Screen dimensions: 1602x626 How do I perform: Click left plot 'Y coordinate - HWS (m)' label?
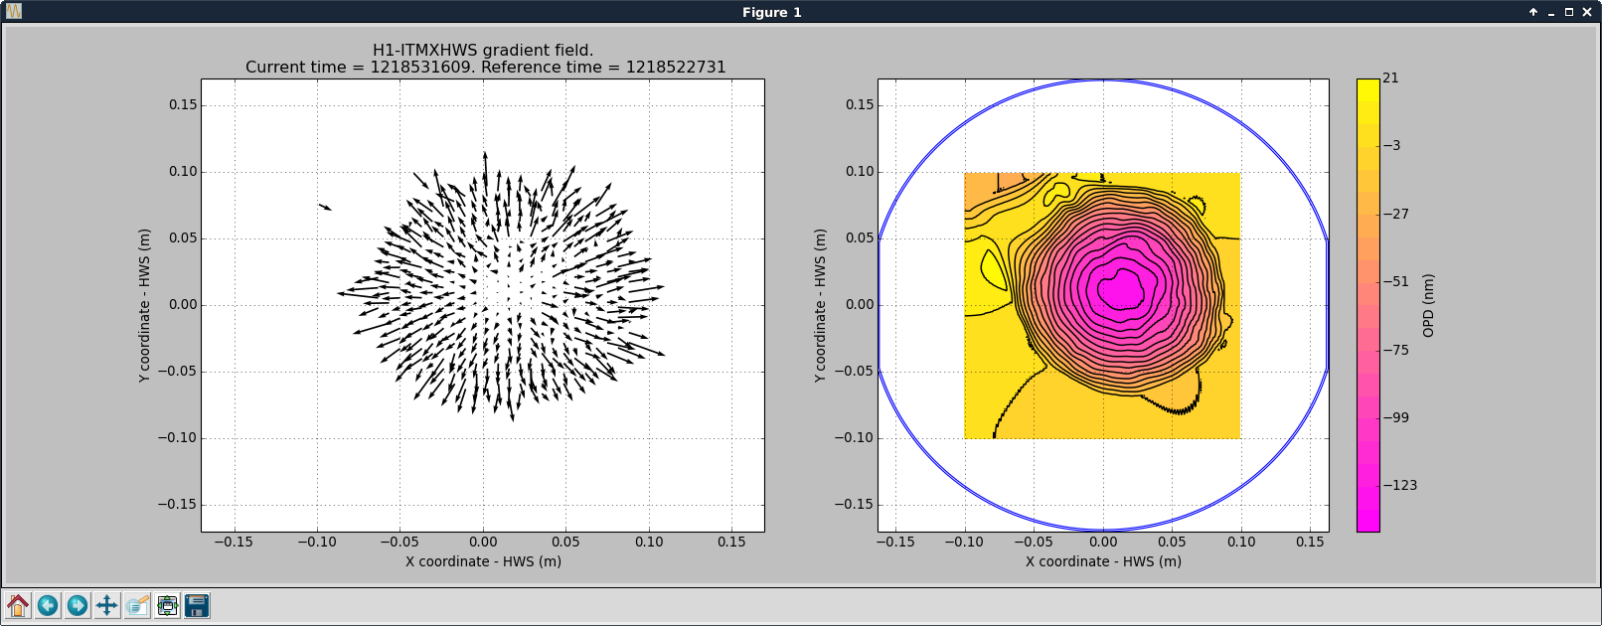[144, 305]
